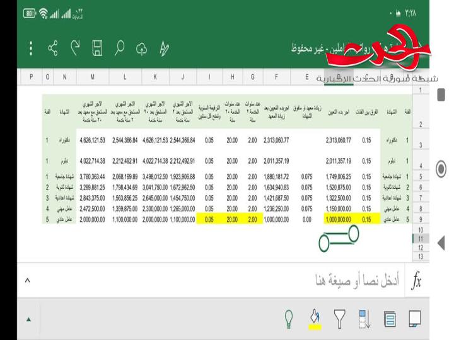The image size is (454, 340).
Task: Tap the filter funnel icon
Action: coord(339,319)
